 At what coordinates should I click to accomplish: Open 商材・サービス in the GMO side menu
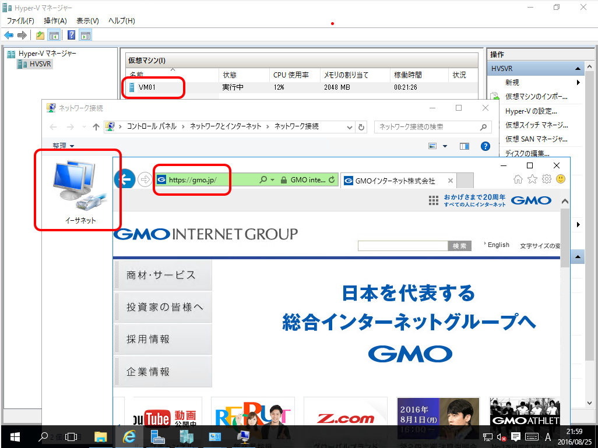point(163,276)
